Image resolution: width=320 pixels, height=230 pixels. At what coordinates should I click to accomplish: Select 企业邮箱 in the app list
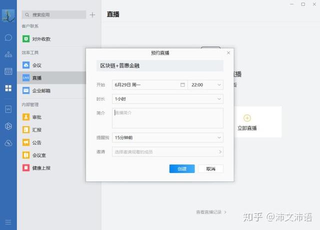(41, 91)
